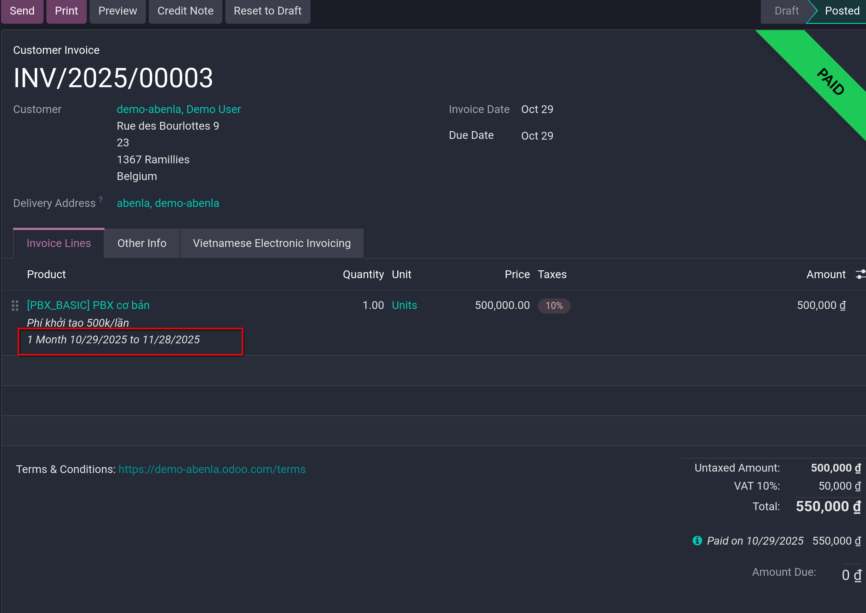Click invoice number INV/2025/00003
This screenshot has height=613, width=866.
[113, 78]
